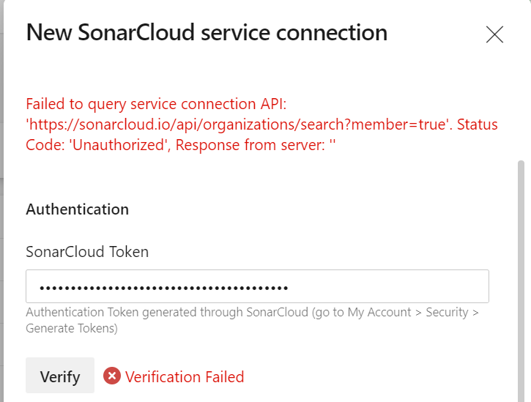
Task: Click empty space after the token dots
Action: (388, 286)
